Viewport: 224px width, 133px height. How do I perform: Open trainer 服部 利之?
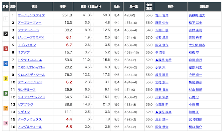[195, 67]
